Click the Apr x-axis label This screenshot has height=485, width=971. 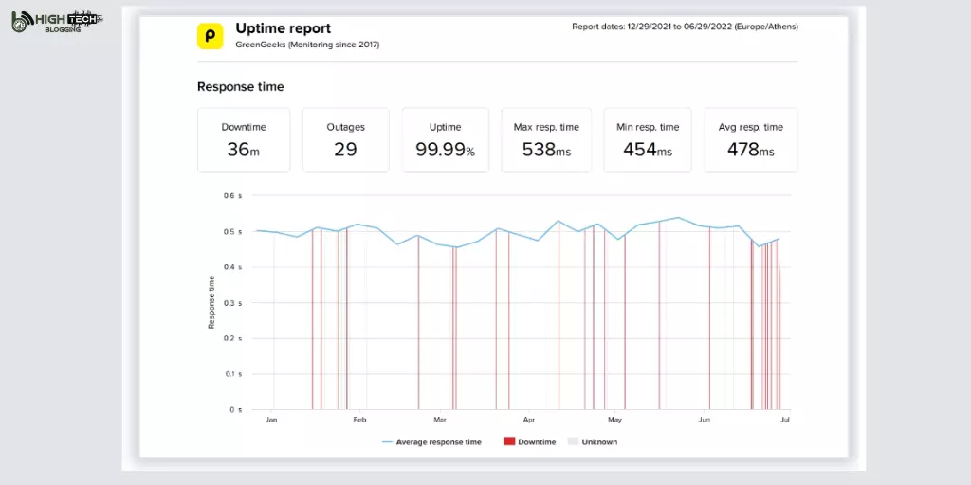(x=529, y=420)
